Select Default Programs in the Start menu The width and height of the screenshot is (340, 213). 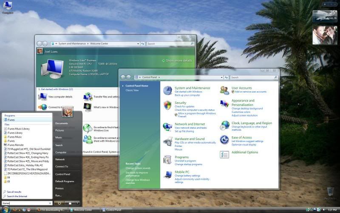(65, 181)
